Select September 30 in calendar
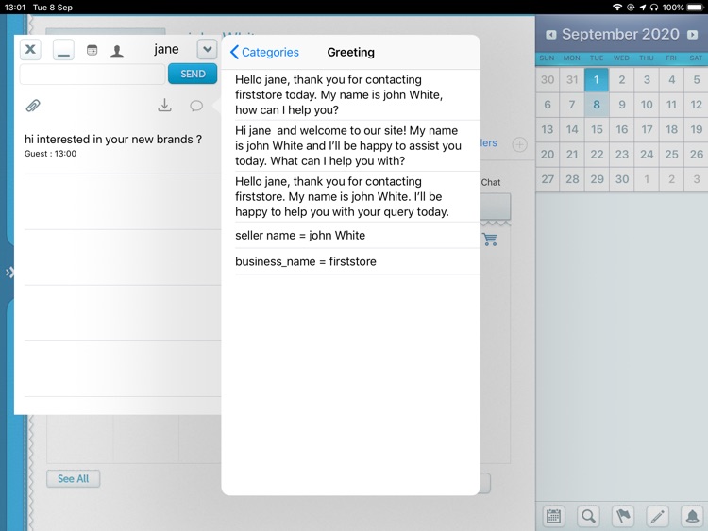This screenshot has height=531, width=708. (622, 179)
